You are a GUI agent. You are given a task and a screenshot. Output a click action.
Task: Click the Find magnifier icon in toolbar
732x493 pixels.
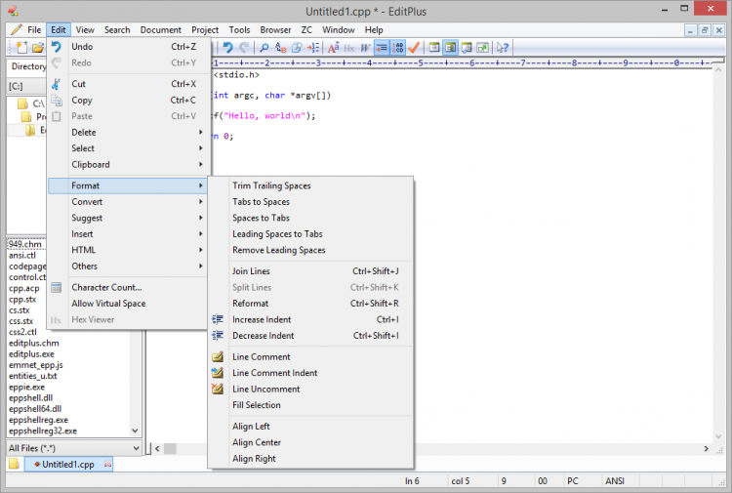coord(264,47)
